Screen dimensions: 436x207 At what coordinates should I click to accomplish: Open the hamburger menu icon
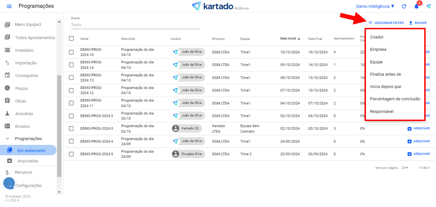point(9,6)
